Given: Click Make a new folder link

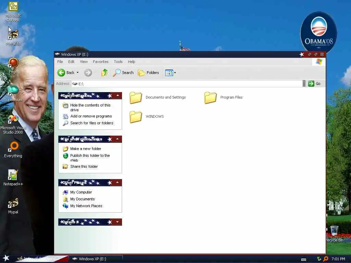Looking at the screenshot, I should [x=85, y=149].
